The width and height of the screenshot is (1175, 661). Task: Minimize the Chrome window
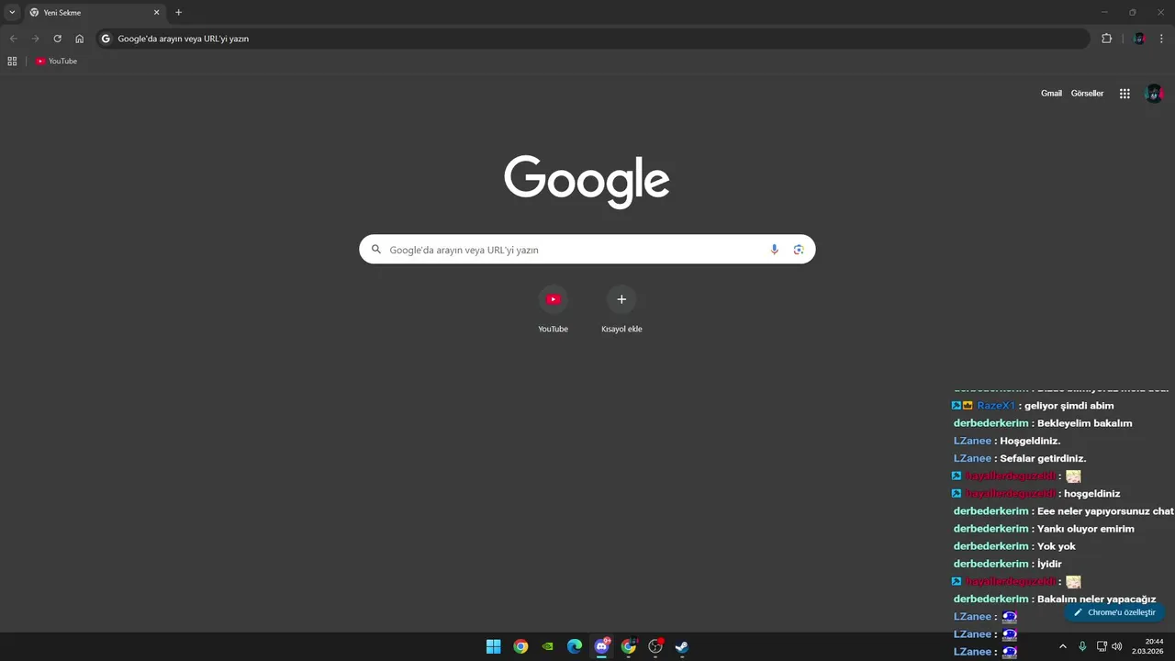[1104, 12]
